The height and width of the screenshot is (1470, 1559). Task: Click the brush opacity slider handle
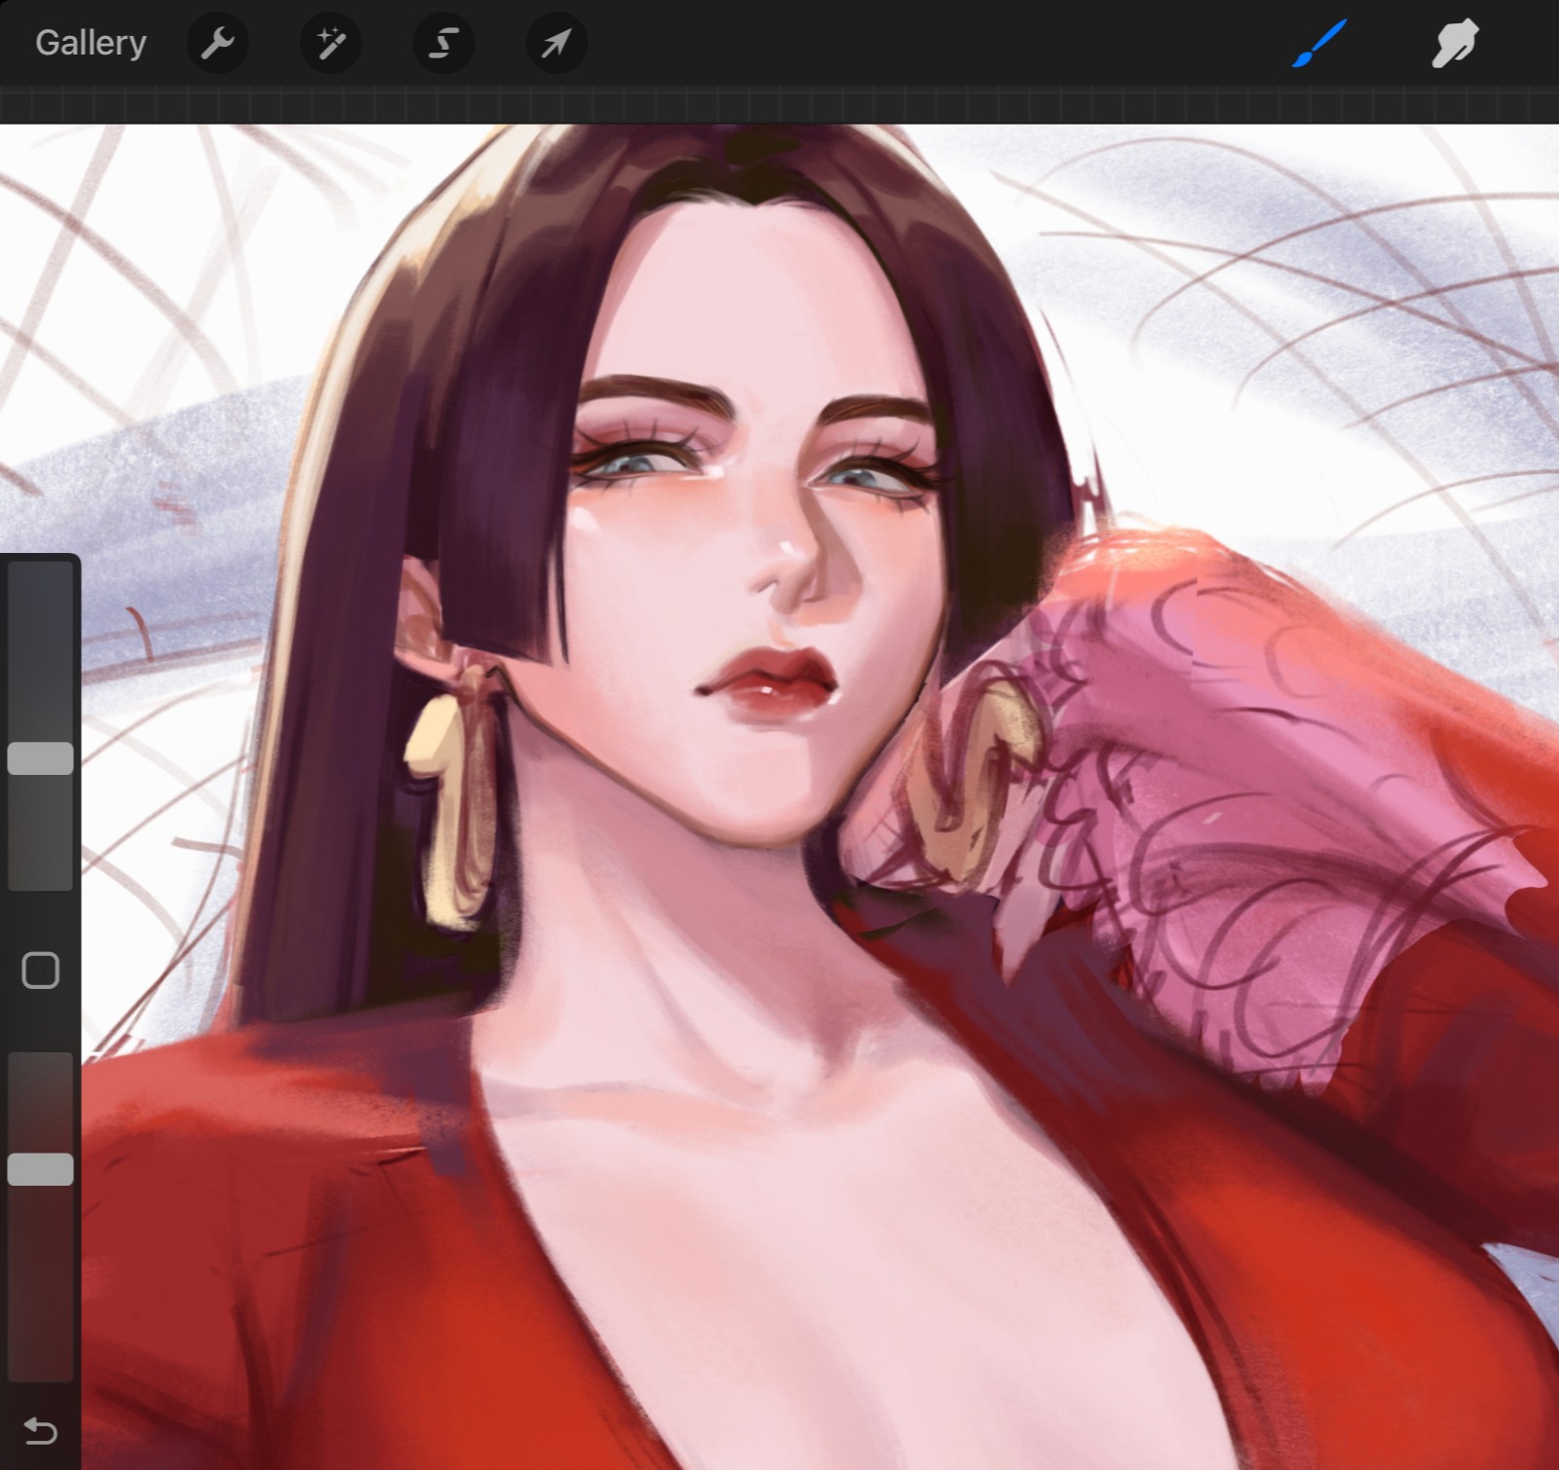click(40, 1169)
